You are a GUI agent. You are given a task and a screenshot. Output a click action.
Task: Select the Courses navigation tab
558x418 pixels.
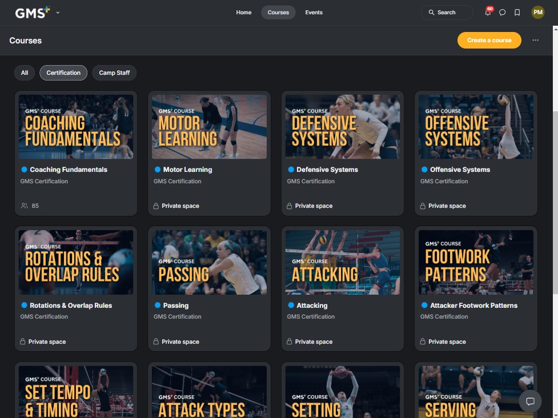pyautogui.click(x=278, y=13)
